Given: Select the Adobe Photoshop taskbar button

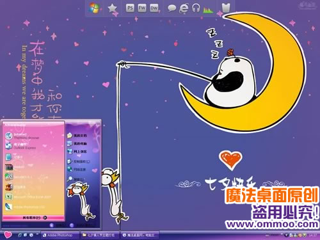Looking at the screenshot, I should tap(60, 235).
